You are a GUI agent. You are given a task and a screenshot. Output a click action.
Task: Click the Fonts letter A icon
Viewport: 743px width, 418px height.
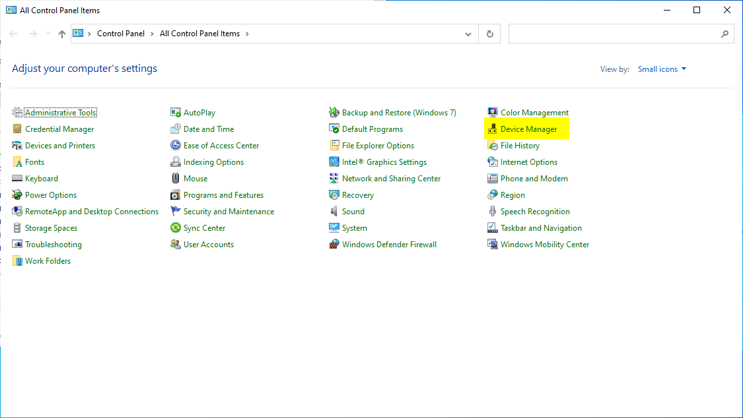click(x=17, y=162)
